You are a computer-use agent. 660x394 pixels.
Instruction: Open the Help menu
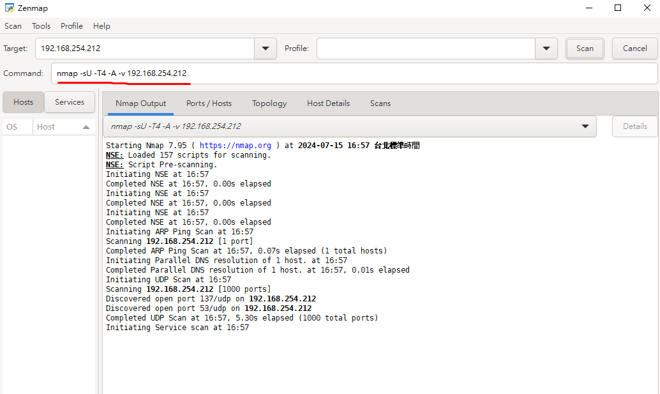(x=101, y=26)
